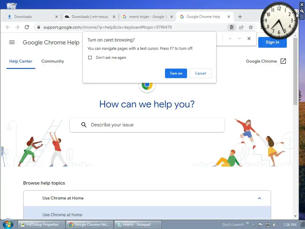Click the magnifier icon in search box
Viewport: 305px width, 229px height.
tap(84, 125)
